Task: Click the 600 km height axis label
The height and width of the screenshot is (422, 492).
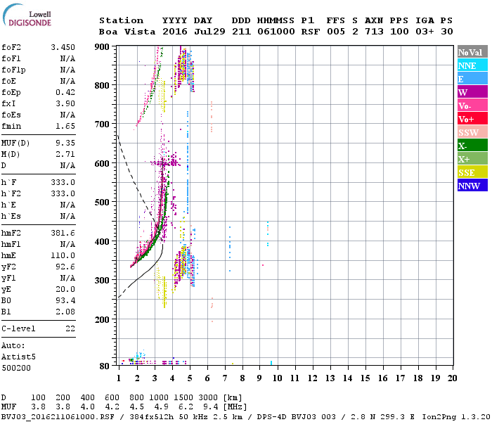Action: click(102, 164)
